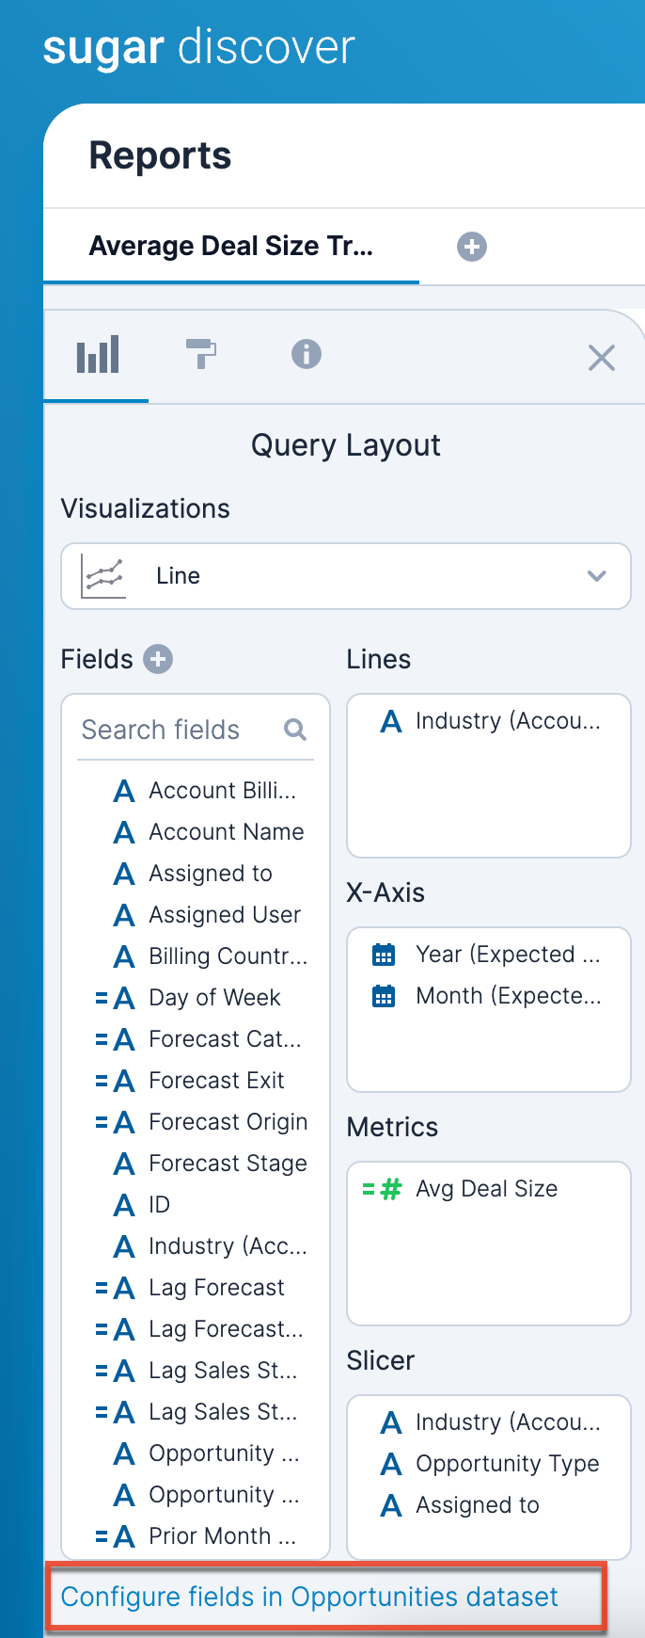Select the Average Deal Size Tr... tab

(x=231, y=247)
